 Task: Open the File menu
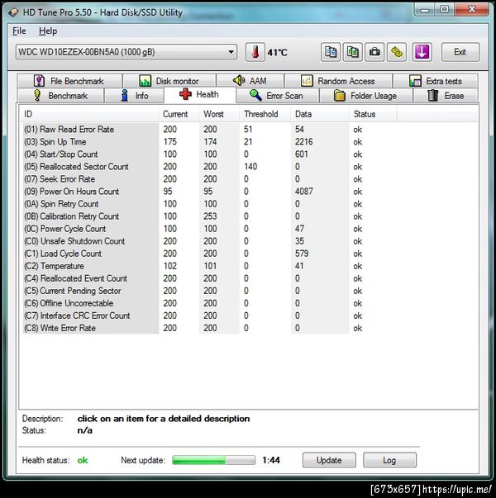(19, 31)
